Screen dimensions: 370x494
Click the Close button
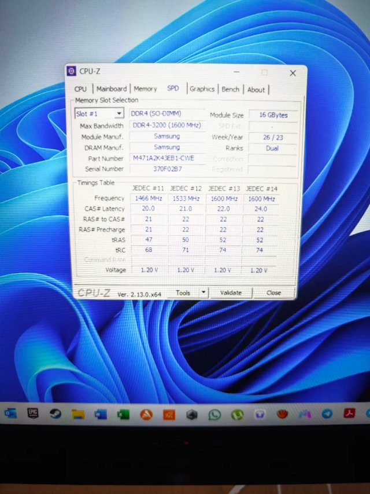273,292
